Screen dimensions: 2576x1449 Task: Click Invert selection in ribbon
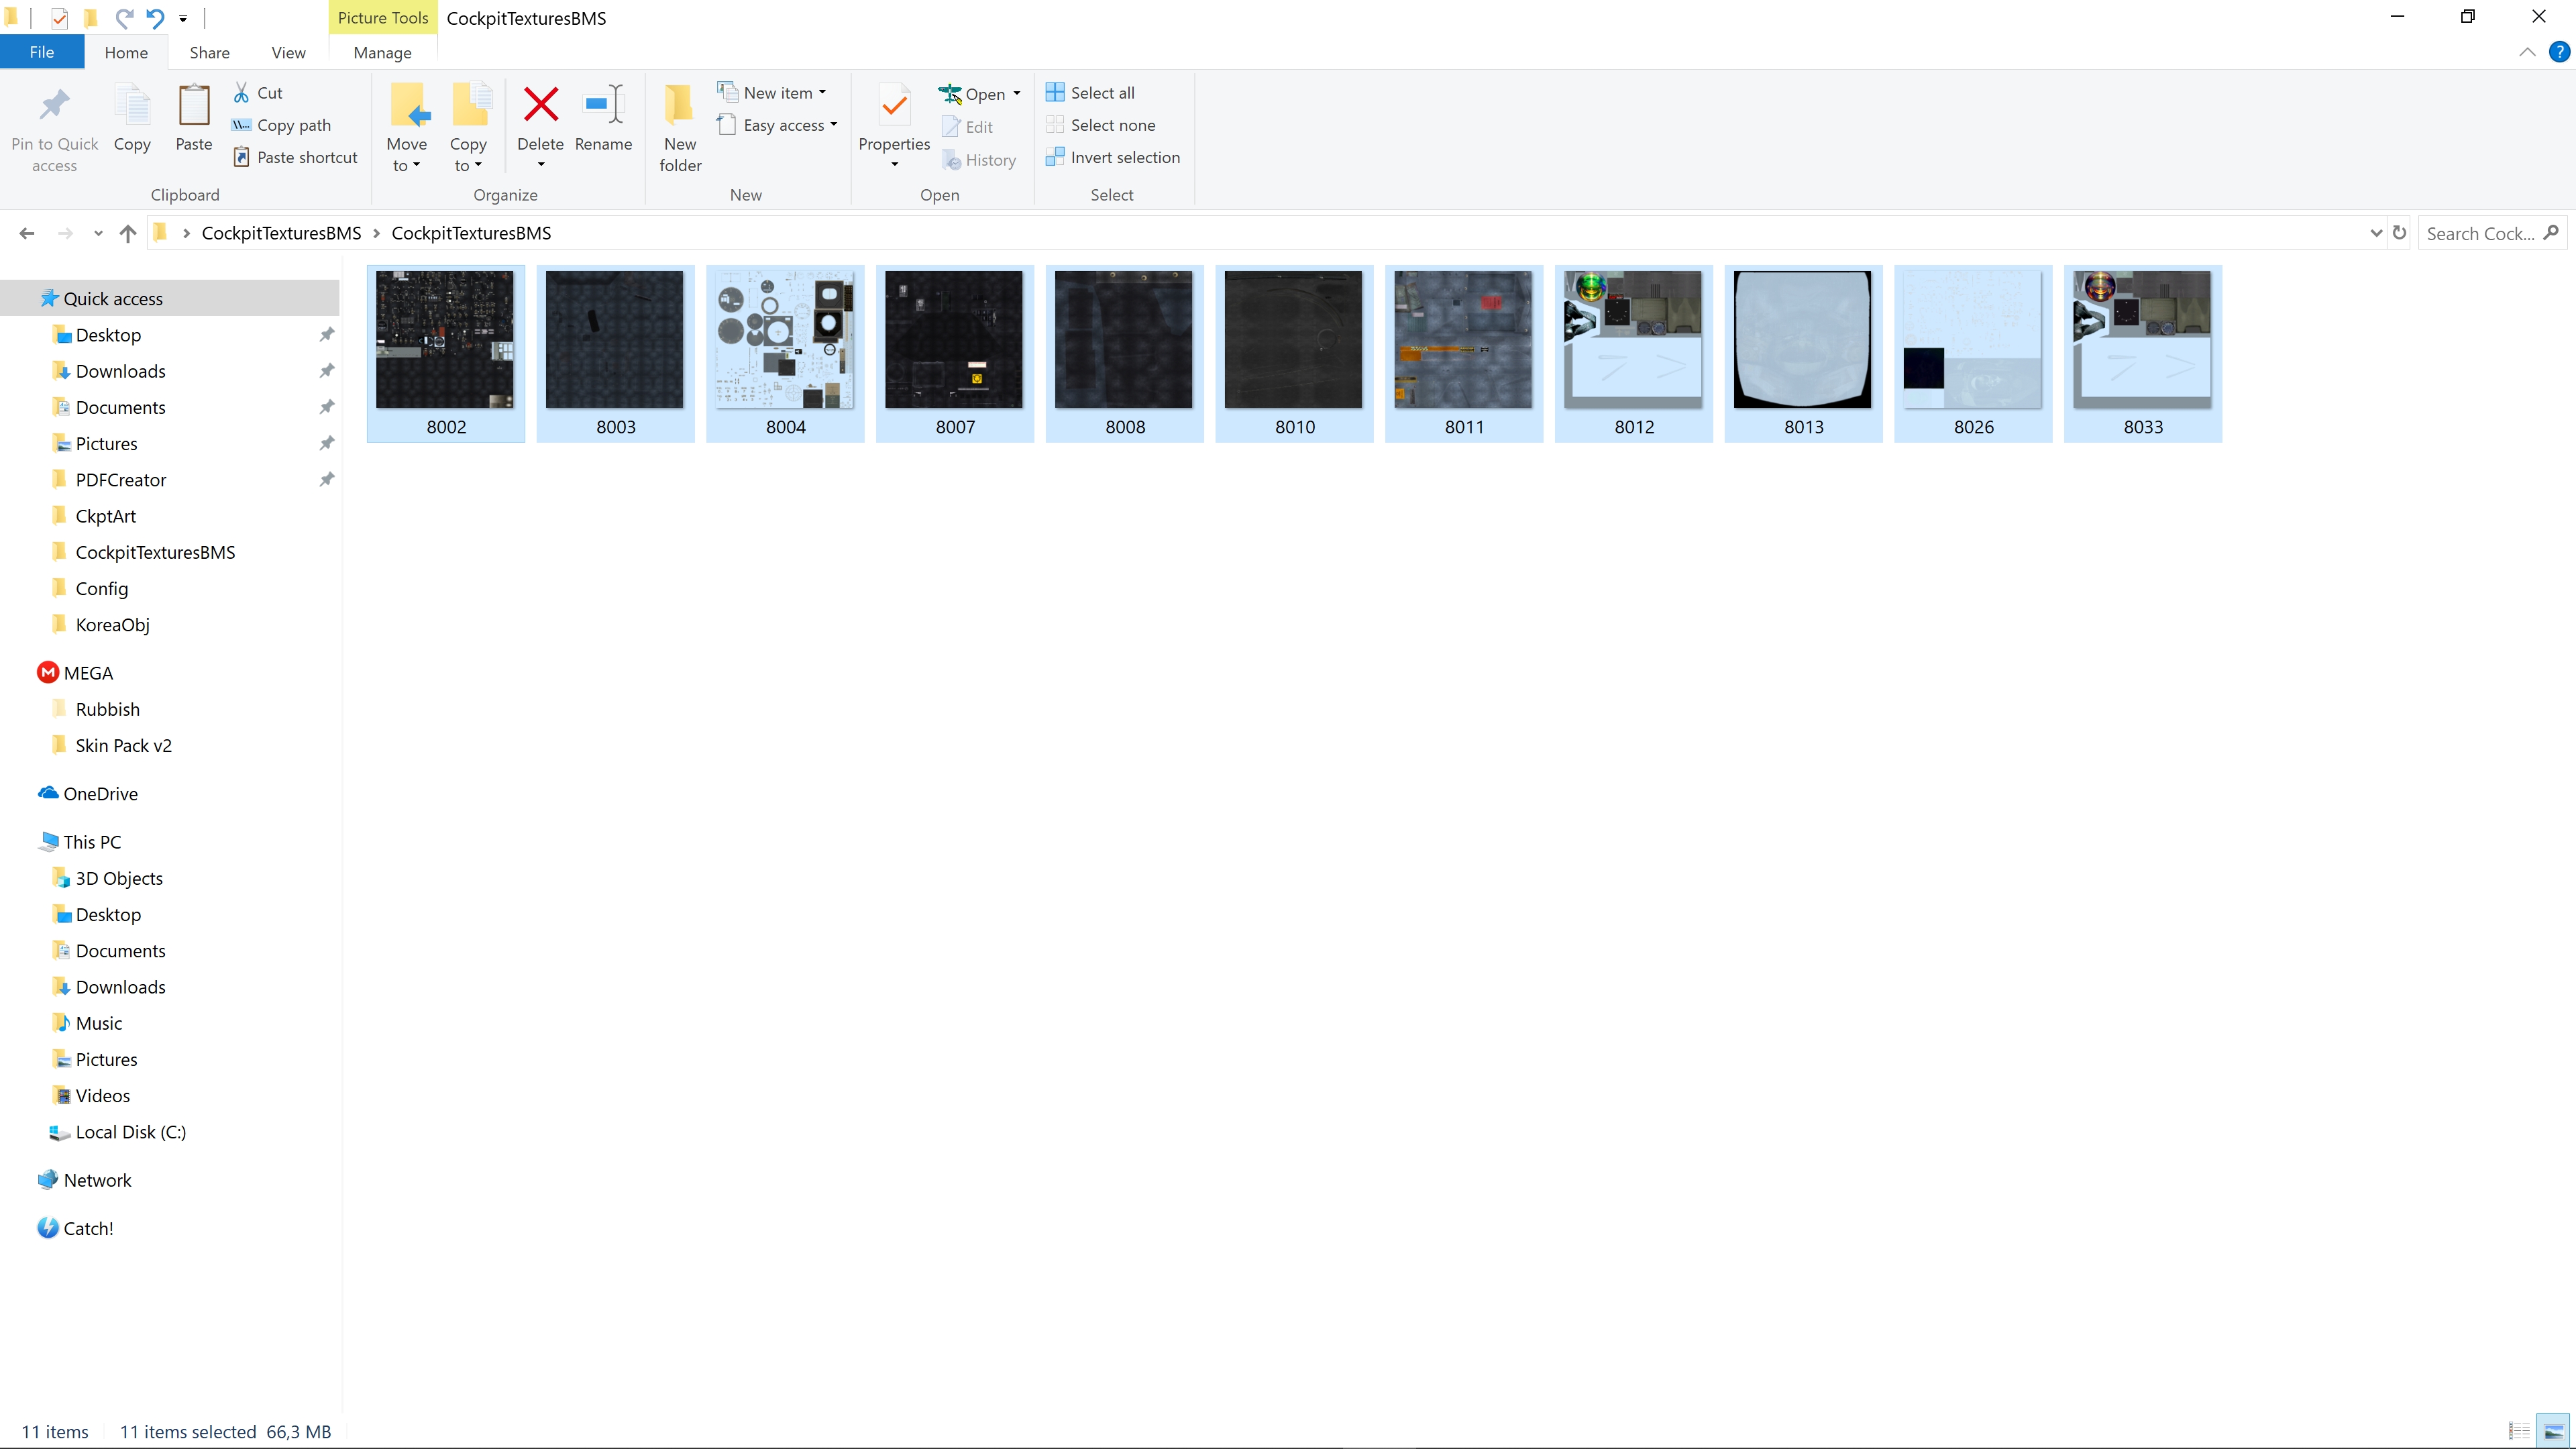click(1113, 157)
